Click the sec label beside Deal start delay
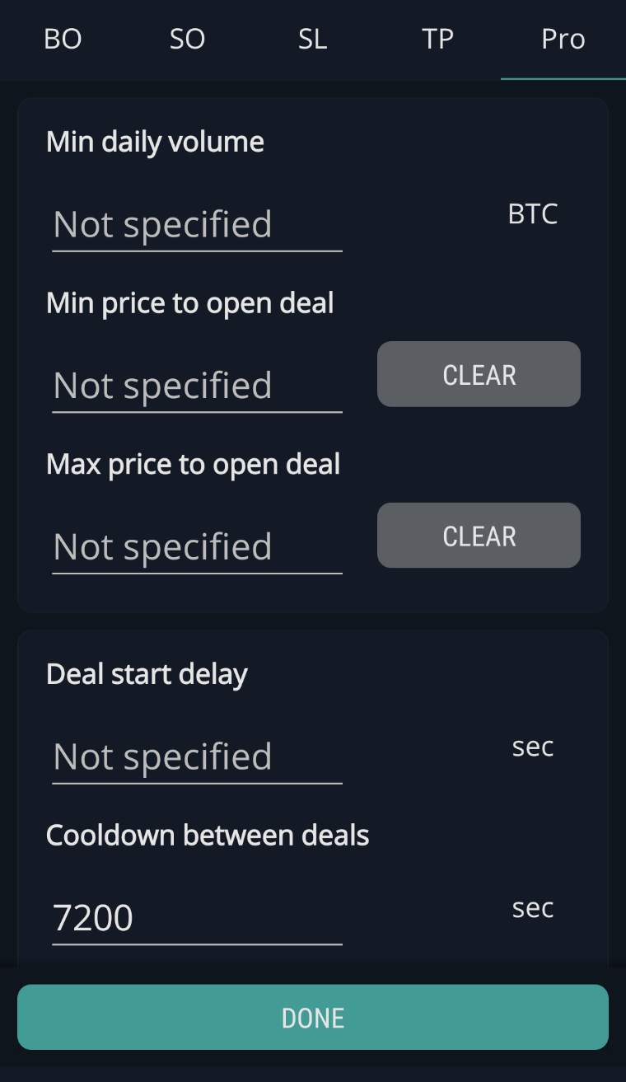 (x=532, y=747)
